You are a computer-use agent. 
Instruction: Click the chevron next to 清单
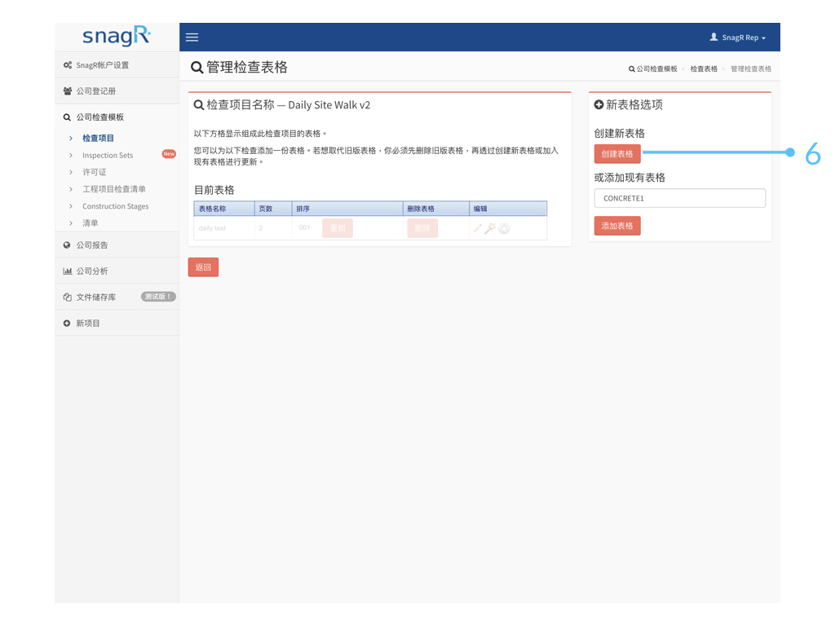(71, 223)
